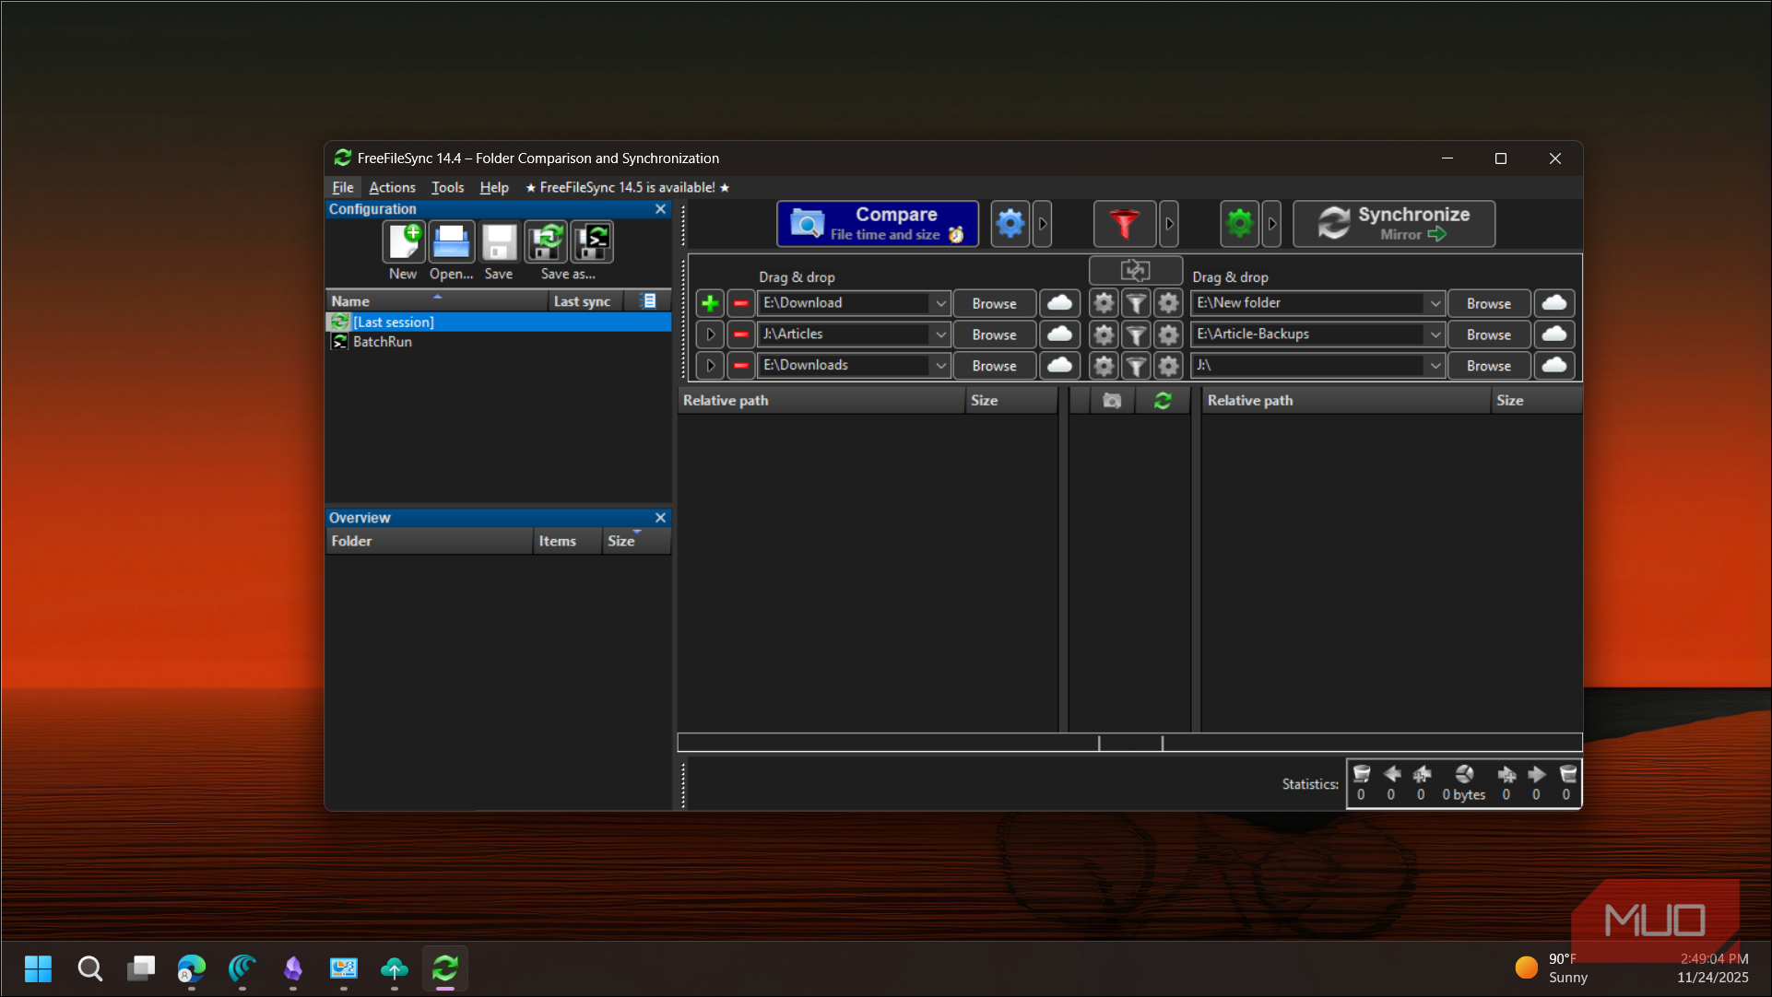The width and height of the screenshot is (1772, 997).
Task: Expand move options for J:\Articles pair
Action: 710,334
